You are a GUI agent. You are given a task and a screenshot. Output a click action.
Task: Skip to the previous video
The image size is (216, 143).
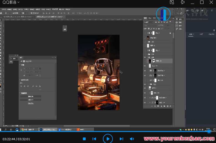(x=94, y=139)
